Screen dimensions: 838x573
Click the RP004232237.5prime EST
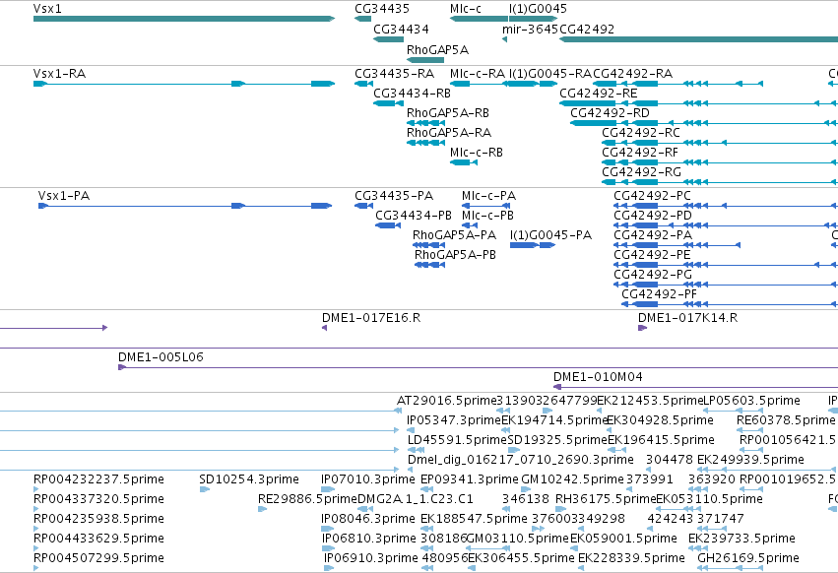(35, 489)
